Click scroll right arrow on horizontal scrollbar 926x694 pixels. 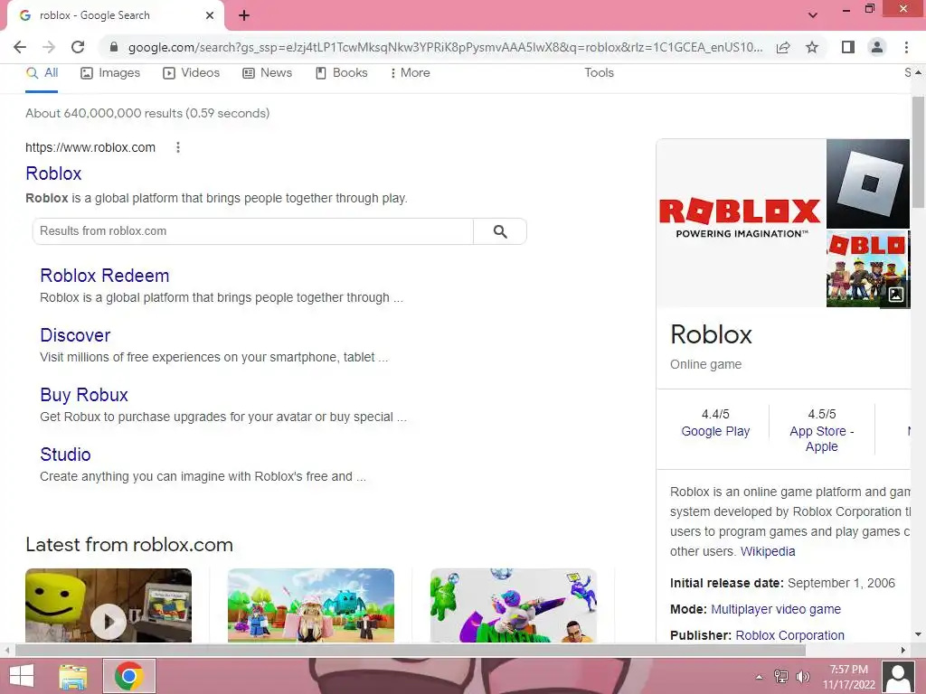click(x=903, y=651)
